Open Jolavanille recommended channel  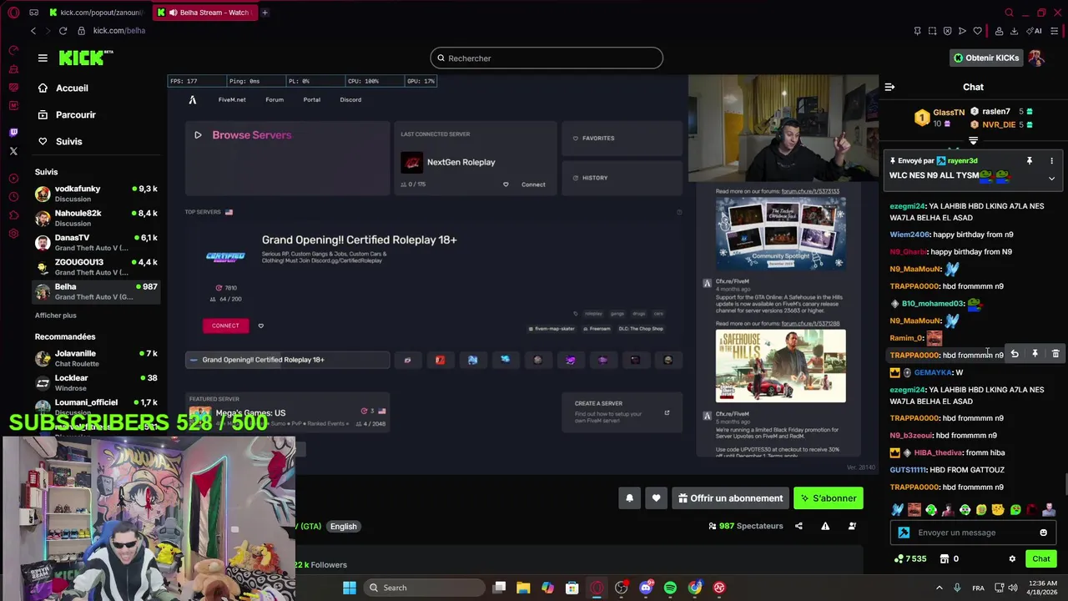pos(97,358)
